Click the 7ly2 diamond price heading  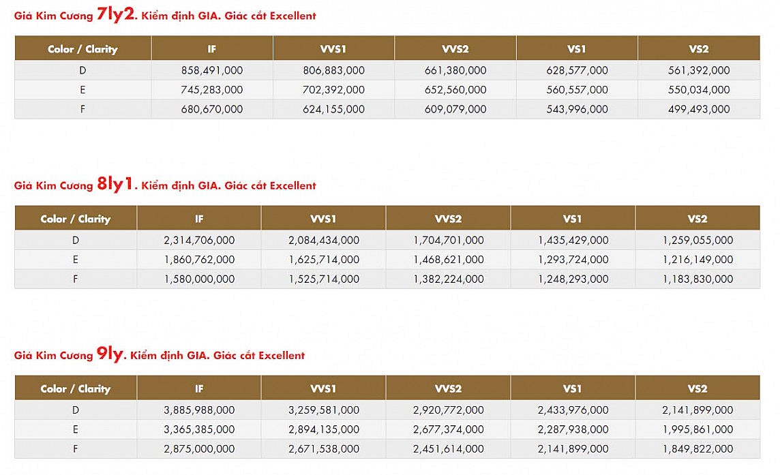point(165,15)
